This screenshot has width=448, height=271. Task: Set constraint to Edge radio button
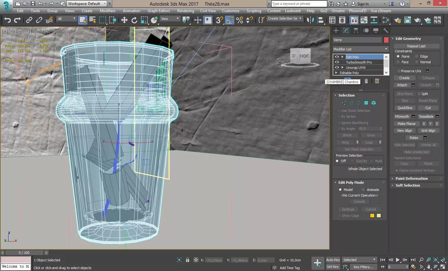[x=417, y=56]
